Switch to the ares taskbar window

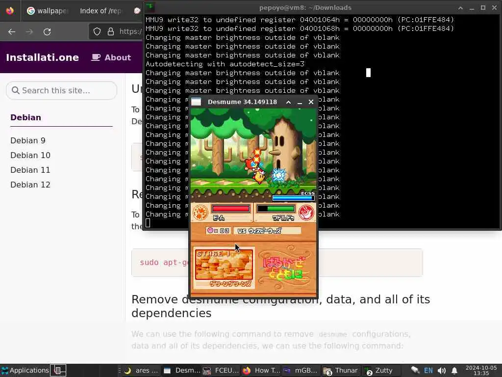pyautogui.click(x=141, y=371)
